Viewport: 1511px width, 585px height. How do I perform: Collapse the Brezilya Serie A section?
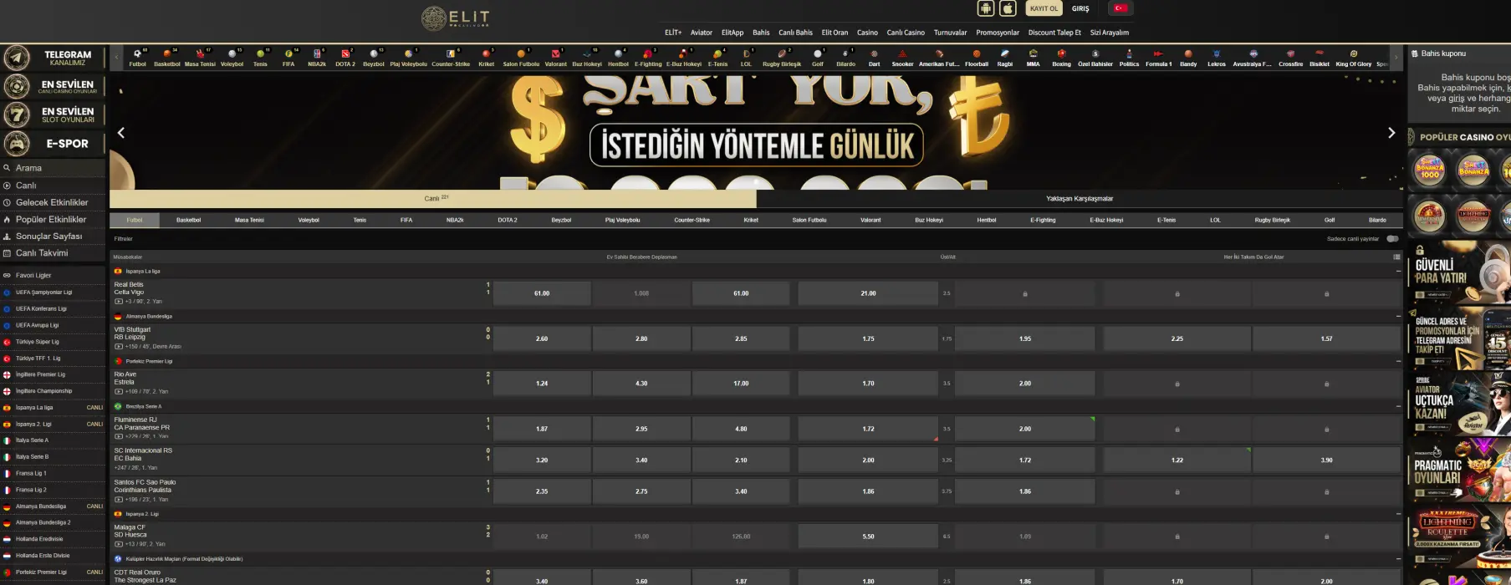1398,406
